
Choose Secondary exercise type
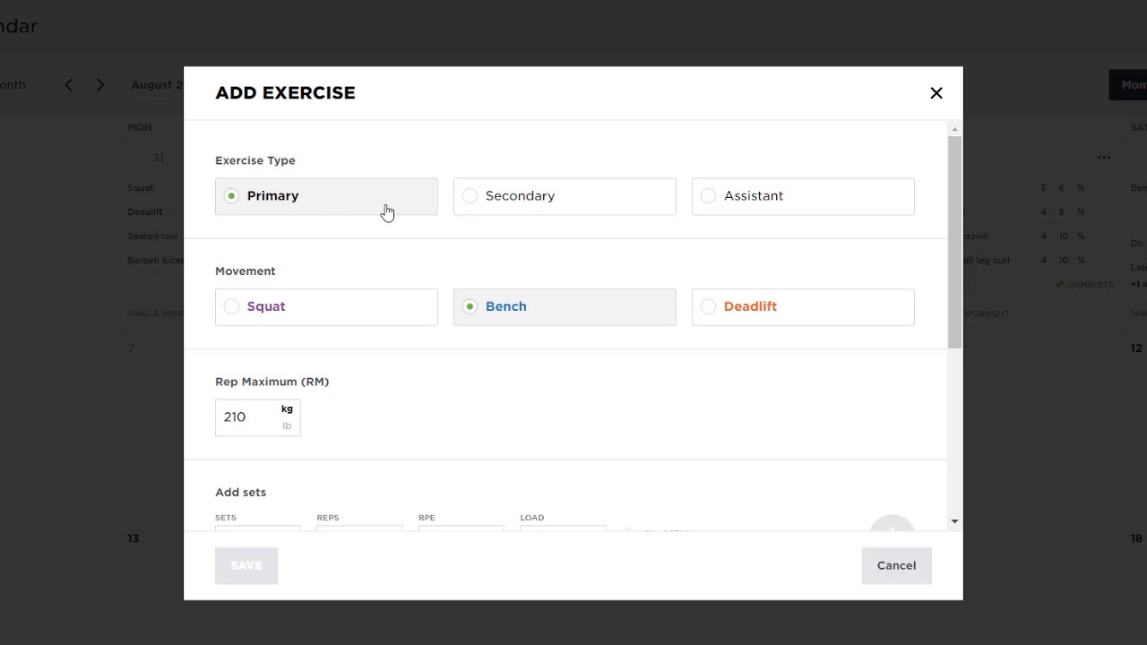point(565,196)
